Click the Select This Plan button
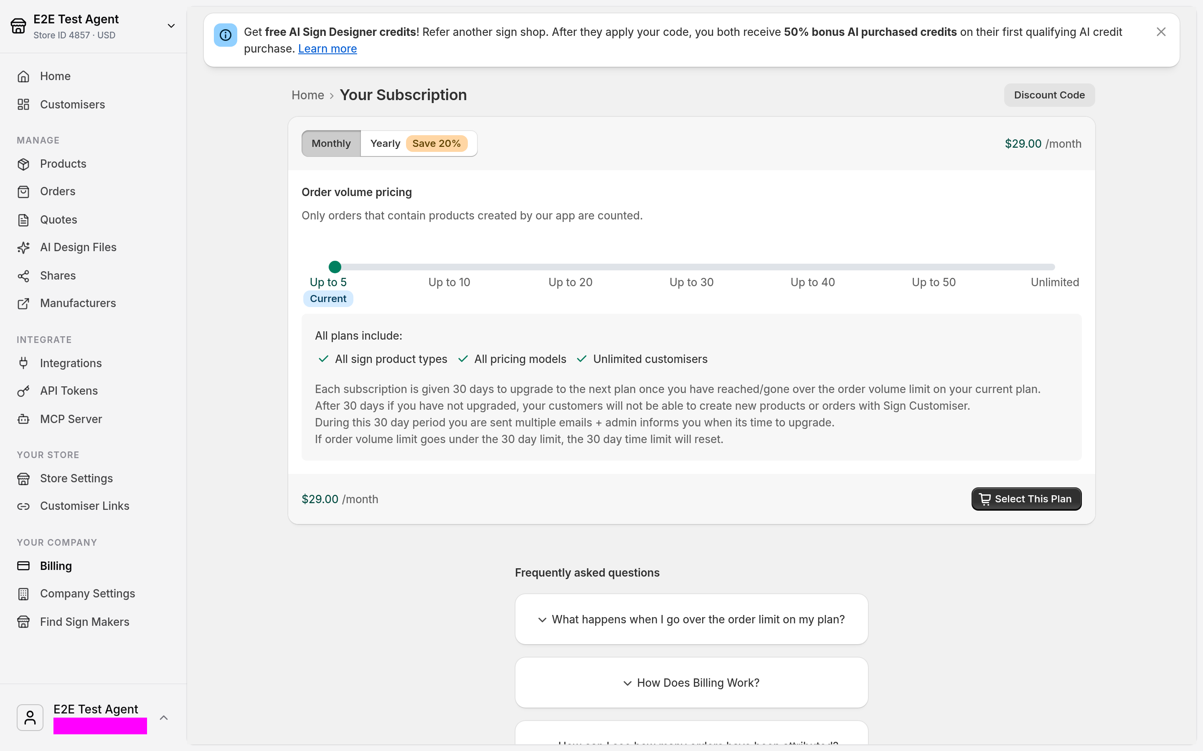Viewport: 1203px width, 751px height. (1026, 499)
